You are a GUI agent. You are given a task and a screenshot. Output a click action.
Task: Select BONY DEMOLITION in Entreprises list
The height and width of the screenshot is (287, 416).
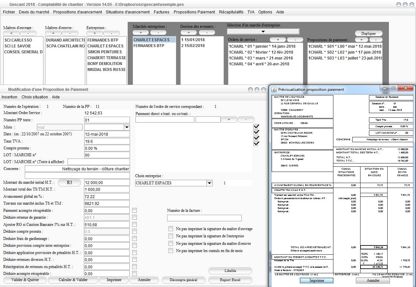coord(106,64)
